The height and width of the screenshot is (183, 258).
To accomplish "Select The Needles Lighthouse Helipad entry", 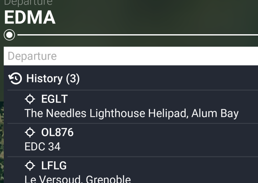I will click(131, 113).
